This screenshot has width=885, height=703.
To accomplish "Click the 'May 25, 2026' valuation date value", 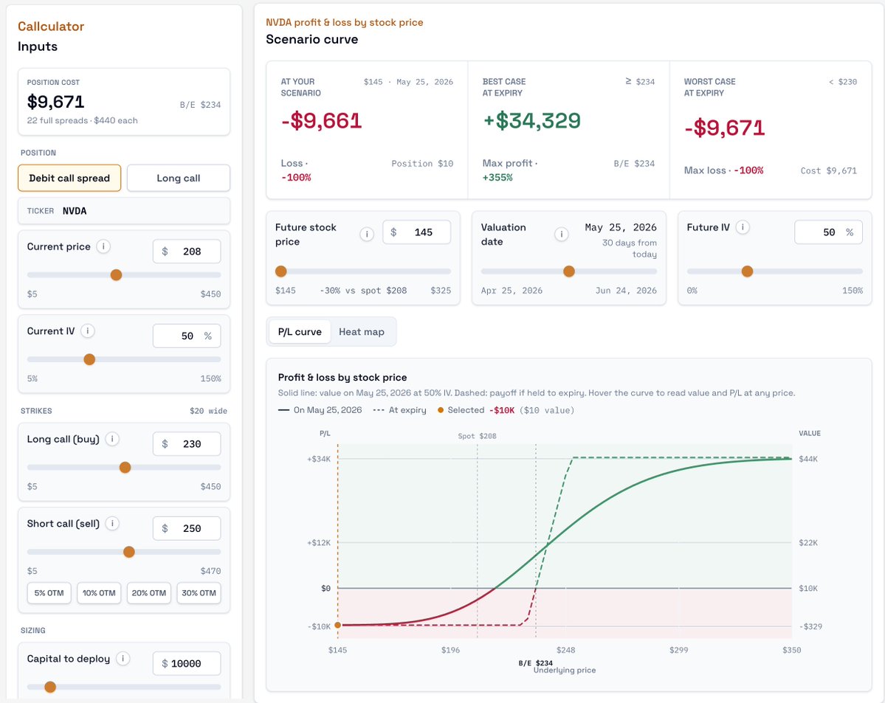I will click(x=621, y=227).
